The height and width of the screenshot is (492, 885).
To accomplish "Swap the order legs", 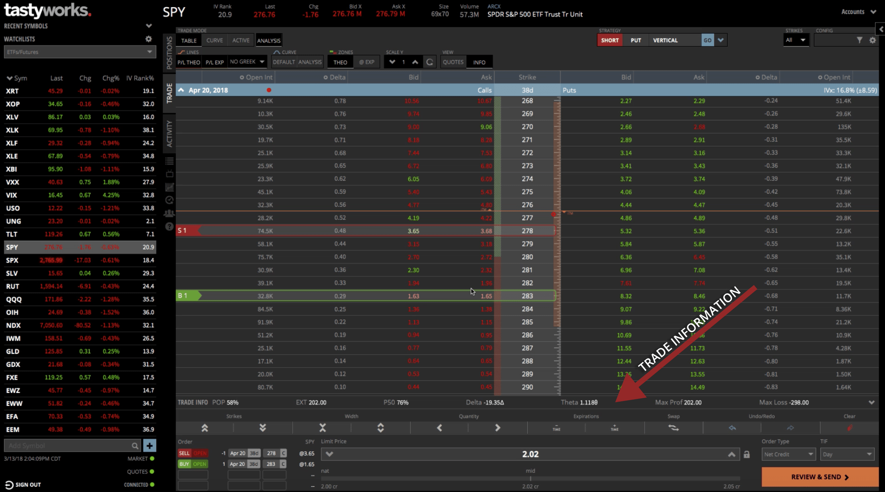I will tap(673, 428).
